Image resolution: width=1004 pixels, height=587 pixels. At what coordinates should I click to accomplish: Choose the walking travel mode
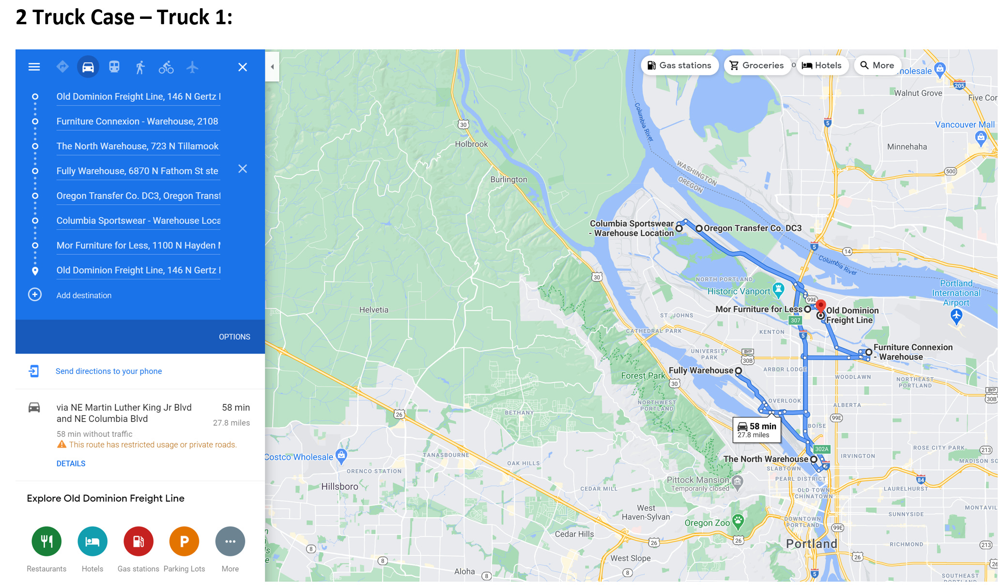[140, 67]
